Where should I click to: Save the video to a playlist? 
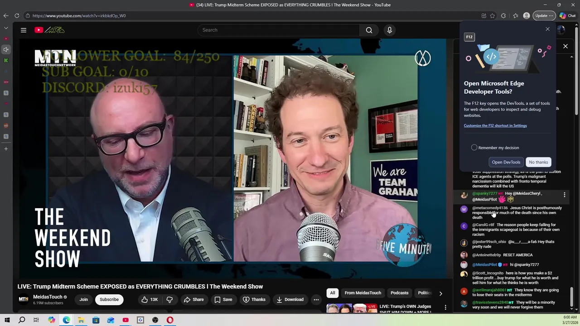click(223, 299)
